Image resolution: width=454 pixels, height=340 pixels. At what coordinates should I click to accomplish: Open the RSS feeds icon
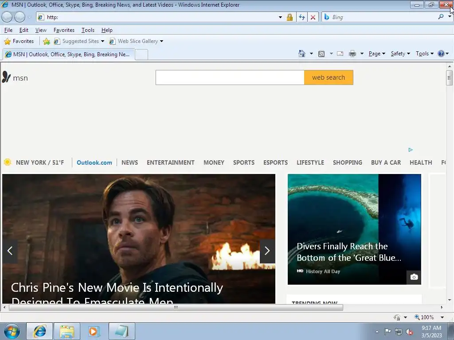point(321,54)
